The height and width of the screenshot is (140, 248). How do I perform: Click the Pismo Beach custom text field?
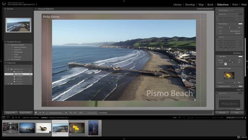coord(155,113)
